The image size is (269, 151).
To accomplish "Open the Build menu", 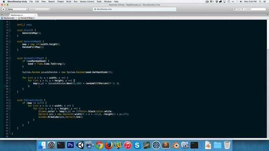I will coord(69,2).
